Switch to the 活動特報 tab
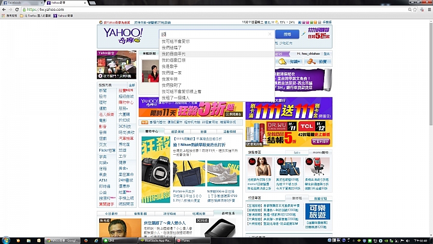This screenshot has height=244, width=433. click(230, 132)
